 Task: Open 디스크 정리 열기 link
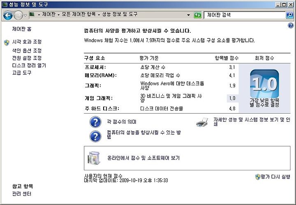29,65
